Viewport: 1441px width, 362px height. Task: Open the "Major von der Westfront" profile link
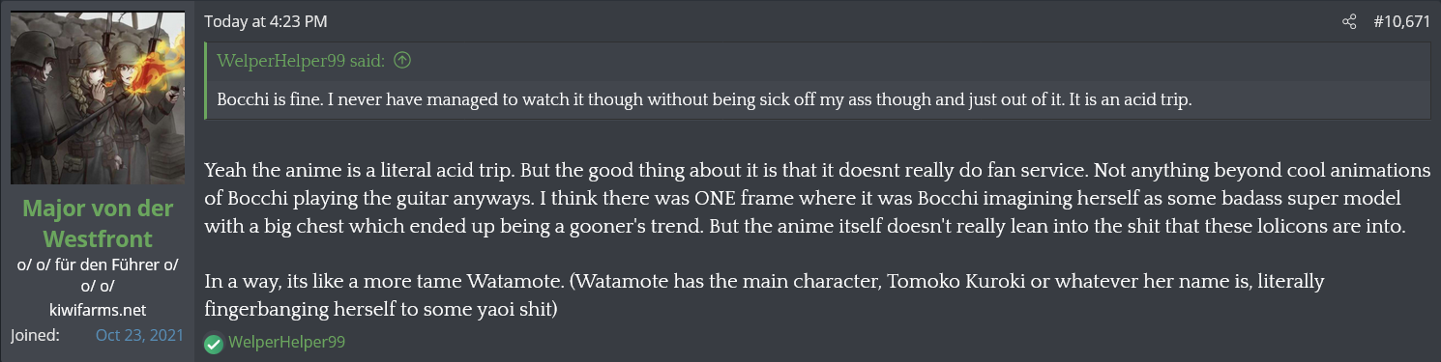click(x=97, y=221)
